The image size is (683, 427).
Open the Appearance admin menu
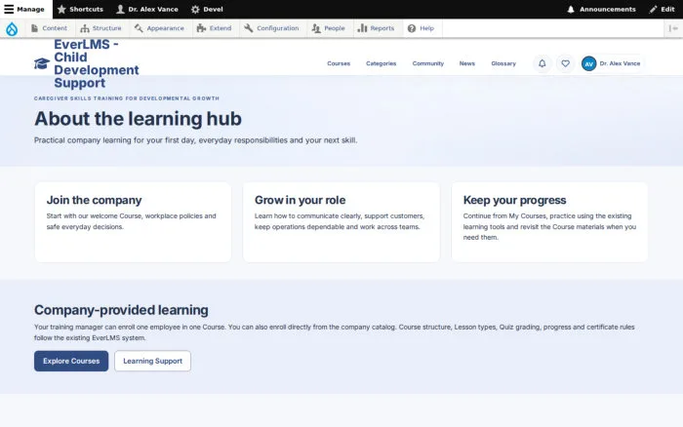click(x=159, y=28)
